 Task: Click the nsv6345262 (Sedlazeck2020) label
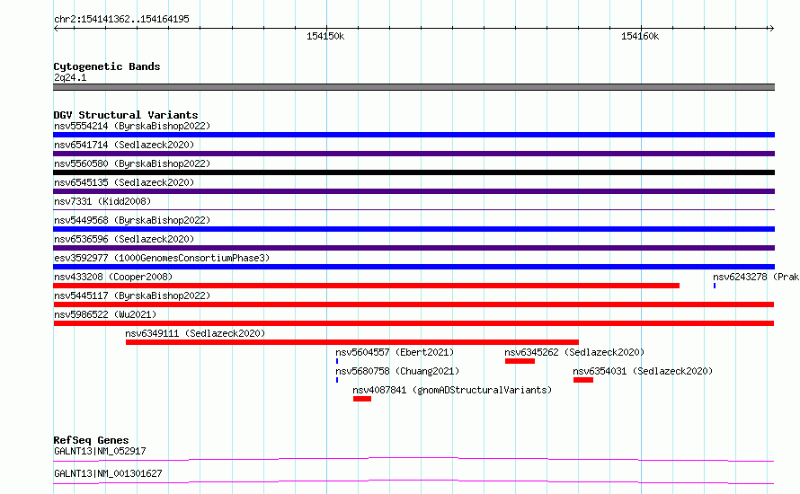[x=574, y=352]
